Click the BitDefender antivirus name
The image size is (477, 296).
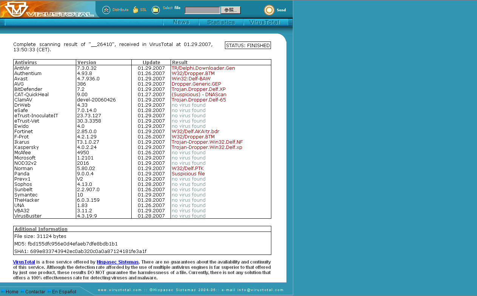(x=28, y=89)
